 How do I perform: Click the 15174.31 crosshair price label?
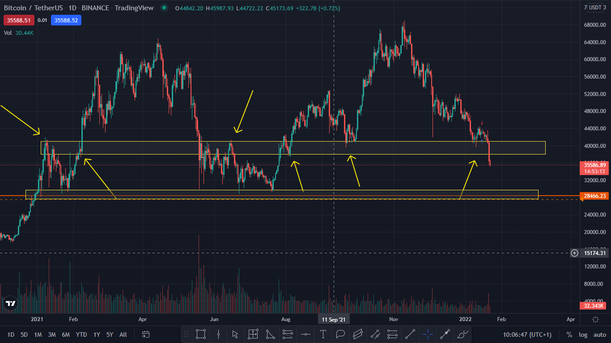[x=595, y=253]
